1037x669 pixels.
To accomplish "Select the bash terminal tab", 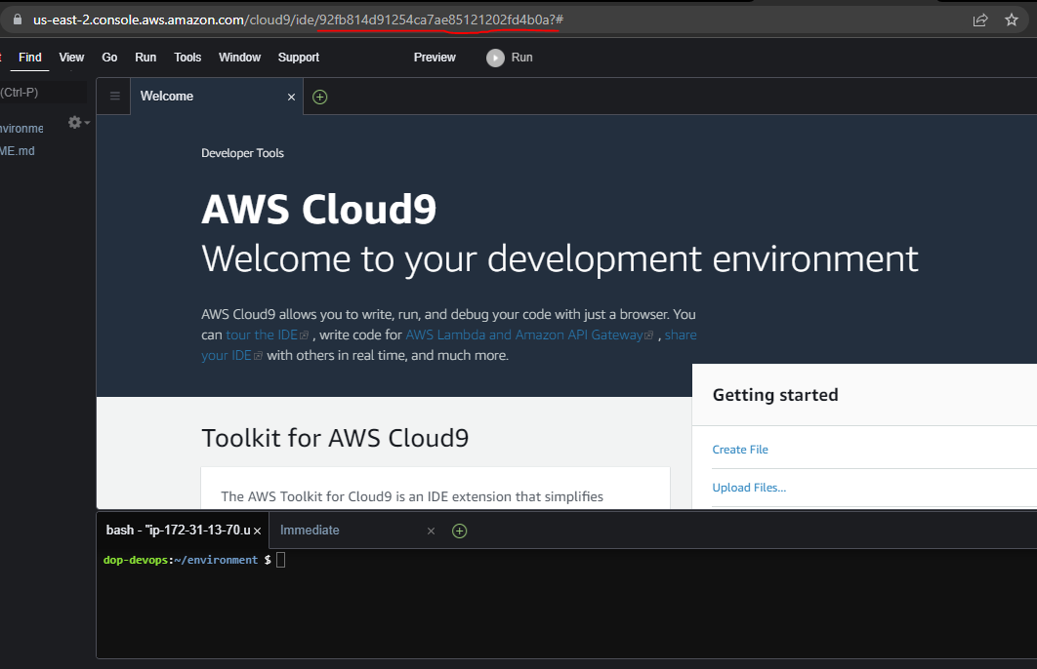I will click(176, 530).
